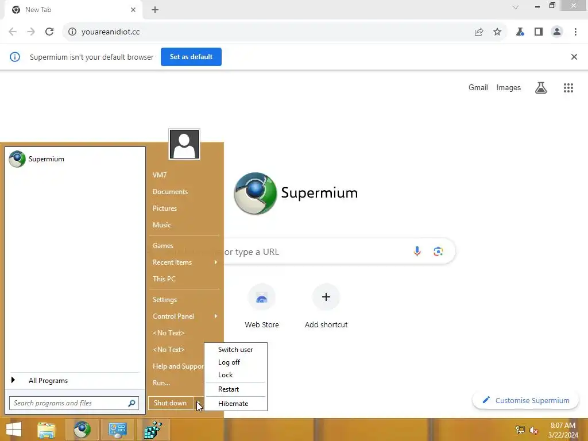Screen dimensions: 588x441
Task: Open Pictures from Start menu
Action: coord(165,208)
